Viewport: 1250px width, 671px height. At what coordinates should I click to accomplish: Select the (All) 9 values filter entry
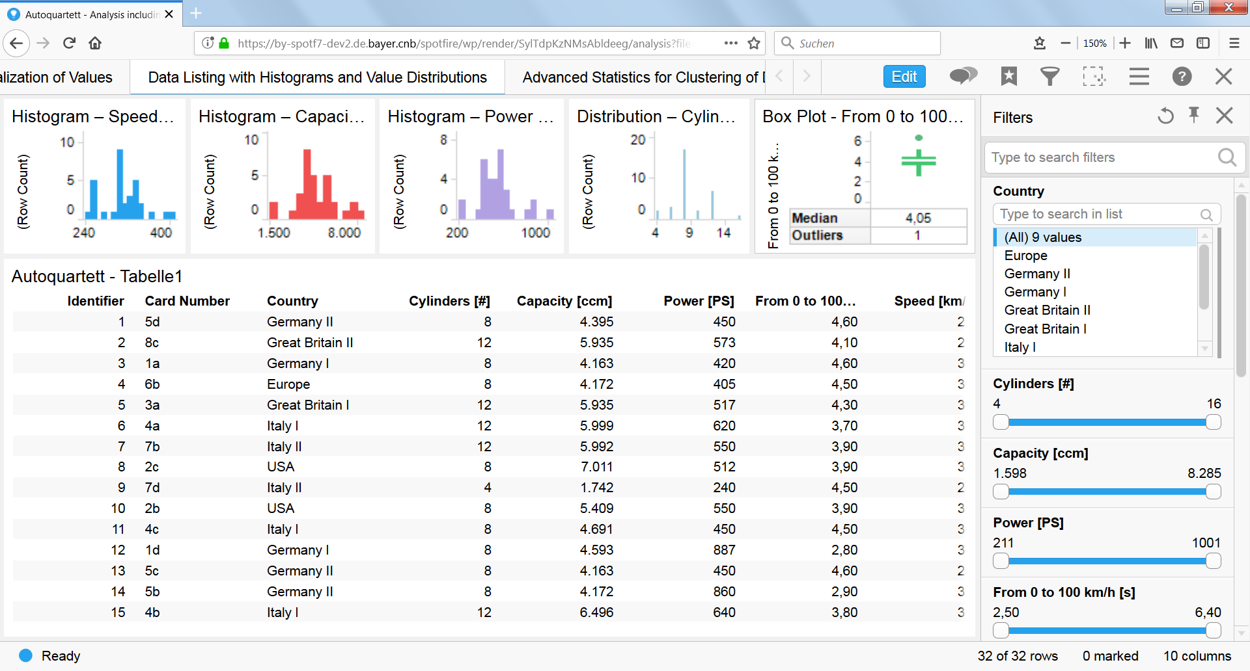[x=1042, y=237]
